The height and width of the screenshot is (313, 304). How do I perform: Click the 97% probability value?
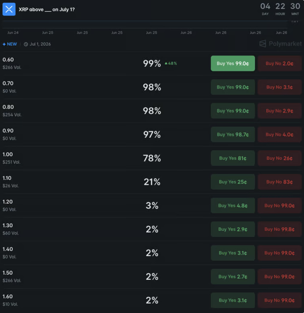point(152,134)
